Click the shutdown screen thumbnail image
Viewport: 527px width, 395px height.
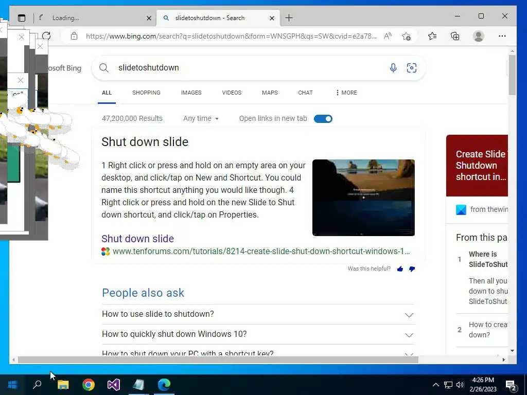coord(363,198)
